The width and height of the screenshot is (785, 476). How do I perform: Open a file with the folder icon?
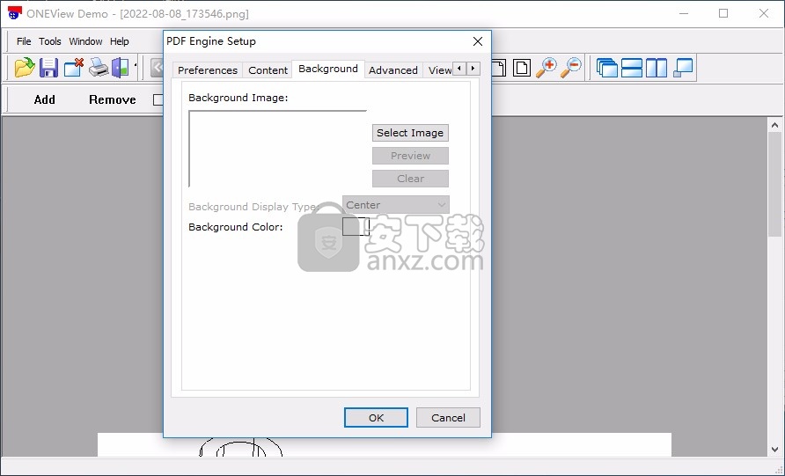tap(24, 68)
